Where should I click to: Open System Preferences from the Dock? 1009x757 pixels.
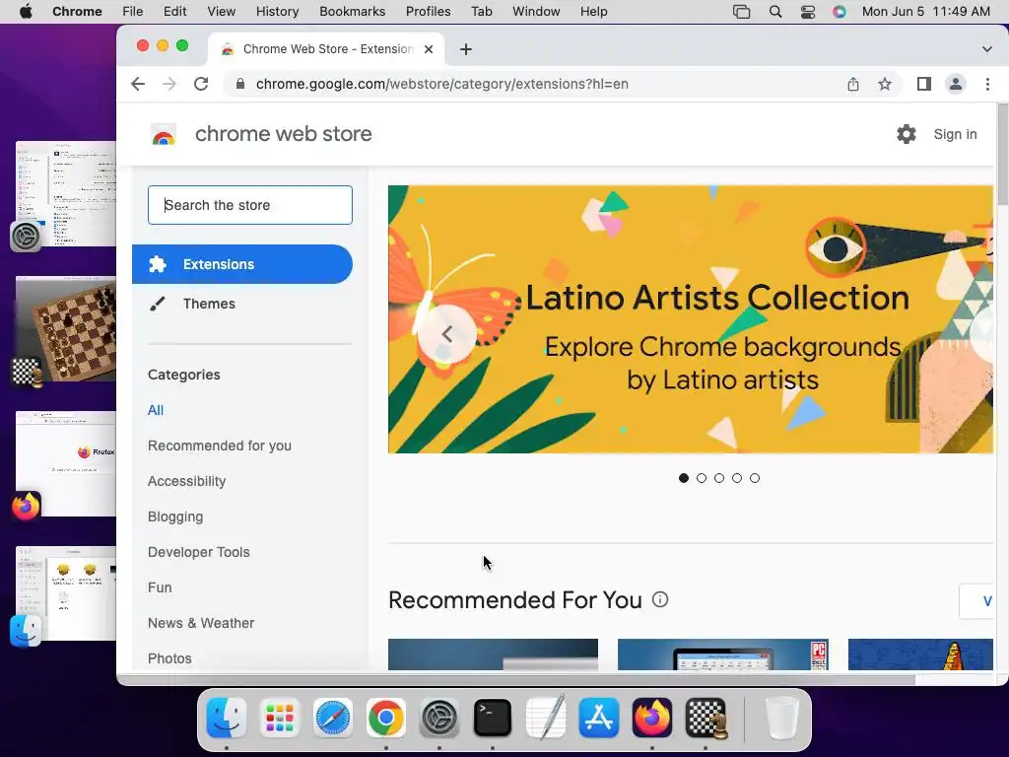pyautogui.click(x=438, y=718)
